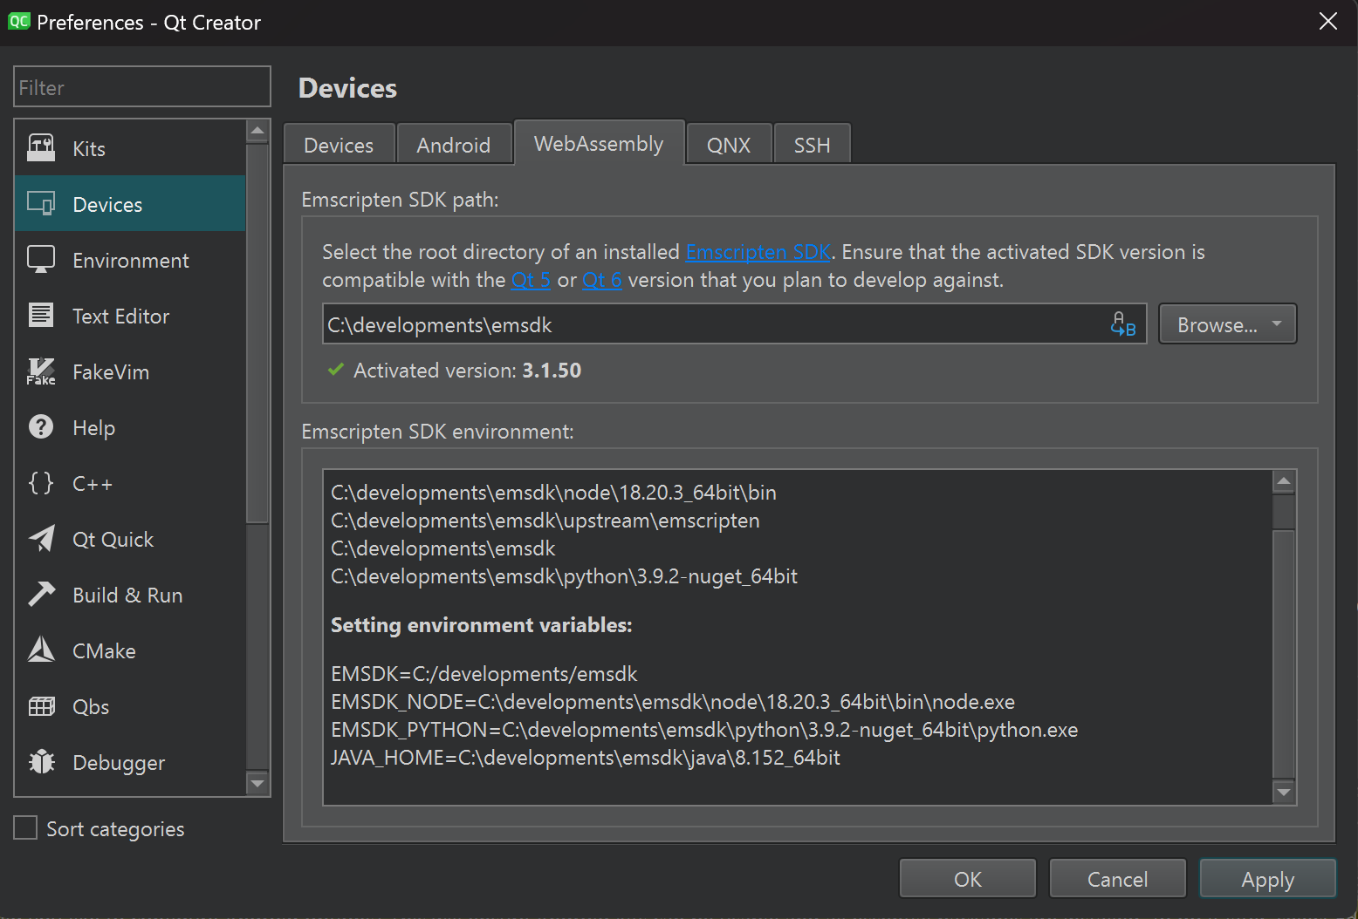Close the Preferences dialog
The image size is (1358, 919).
(1327, 21)
